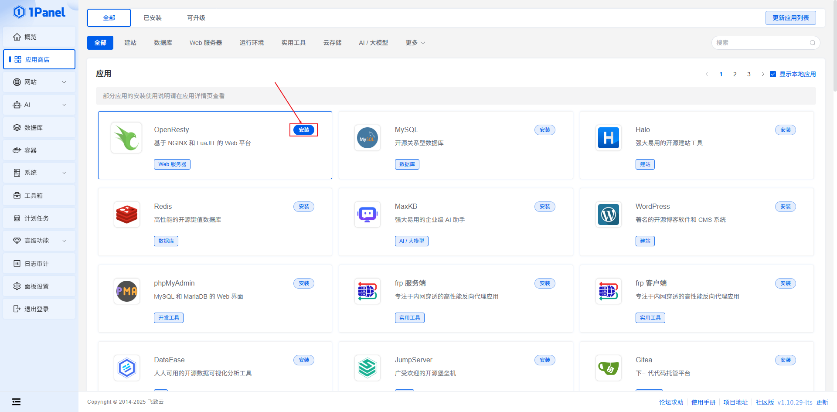This screenshot has height=412, width=837.
Task: Select the 应用商店 grid icon
Action: click(x=18, y=59)
